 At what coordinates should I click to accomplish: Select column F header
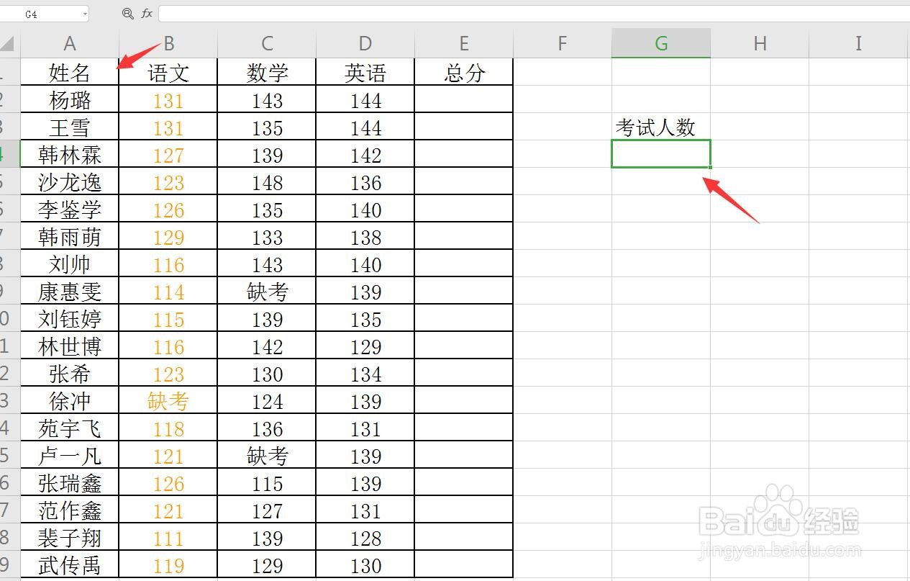(563, 44)
